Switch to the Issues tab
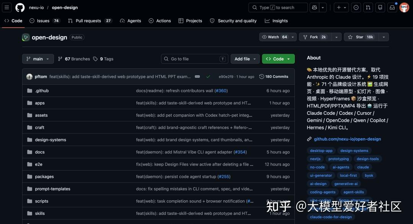413x224 pixels. pos(44,21)
